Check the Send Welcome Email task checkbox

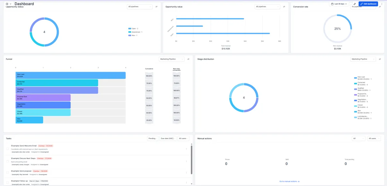click(x=8, y=149)
